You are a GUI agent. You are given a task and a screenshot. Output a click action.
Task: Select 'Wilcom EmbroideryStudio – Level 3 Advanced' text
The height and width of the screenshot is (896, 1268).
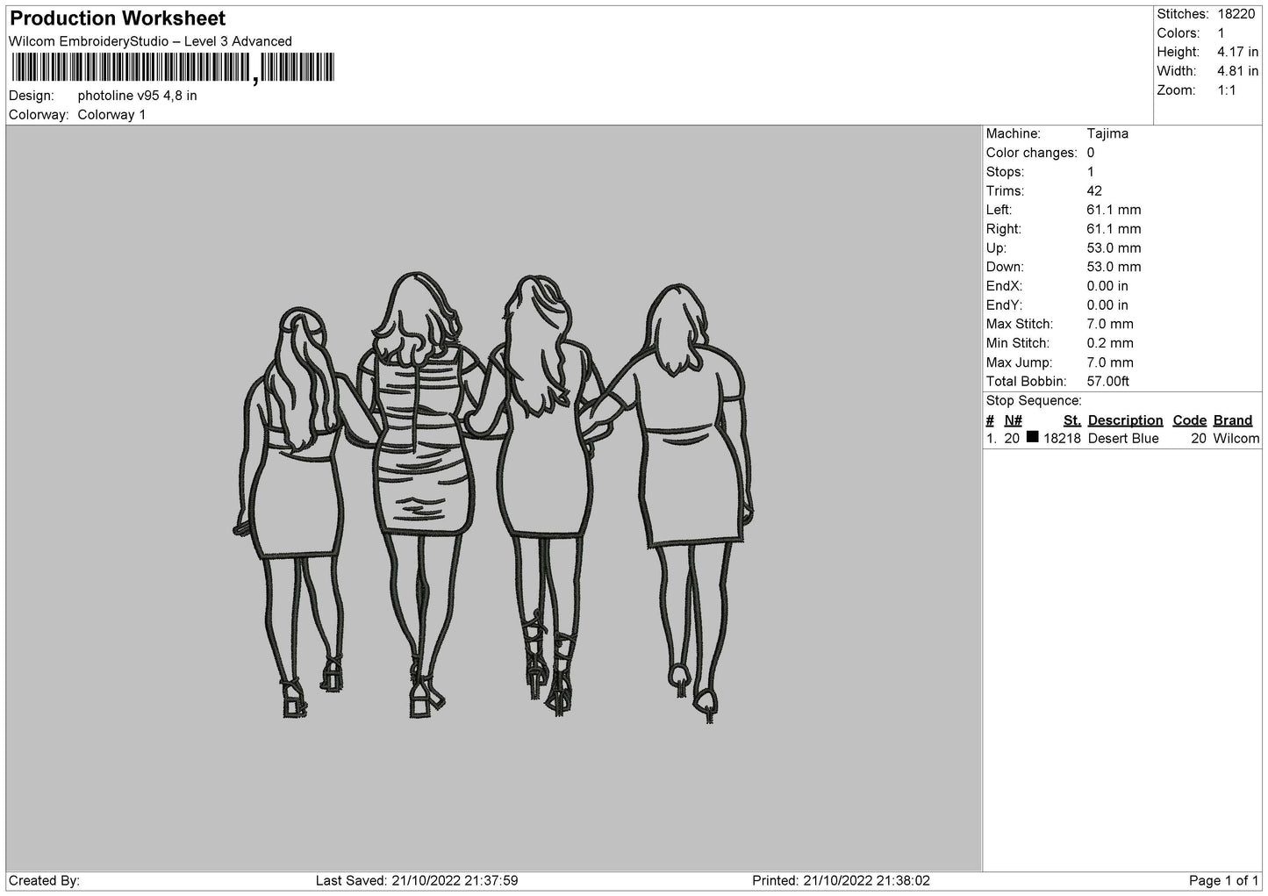click(x=150, y=41)
